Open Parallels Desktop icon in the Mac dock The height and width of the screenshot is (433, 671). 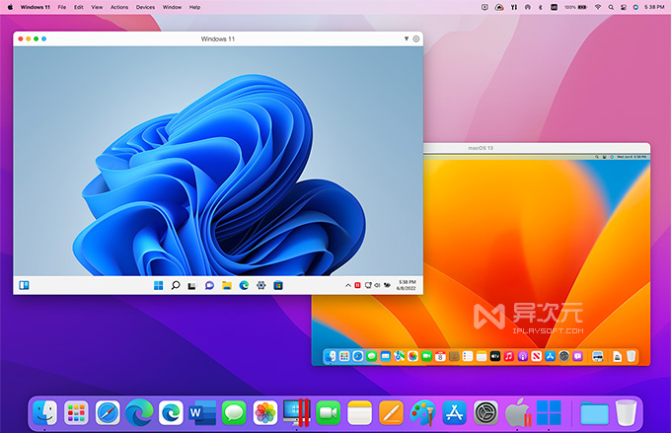click(297, 413)
